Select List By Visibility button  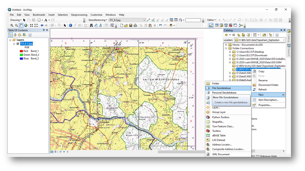(20, 35)
